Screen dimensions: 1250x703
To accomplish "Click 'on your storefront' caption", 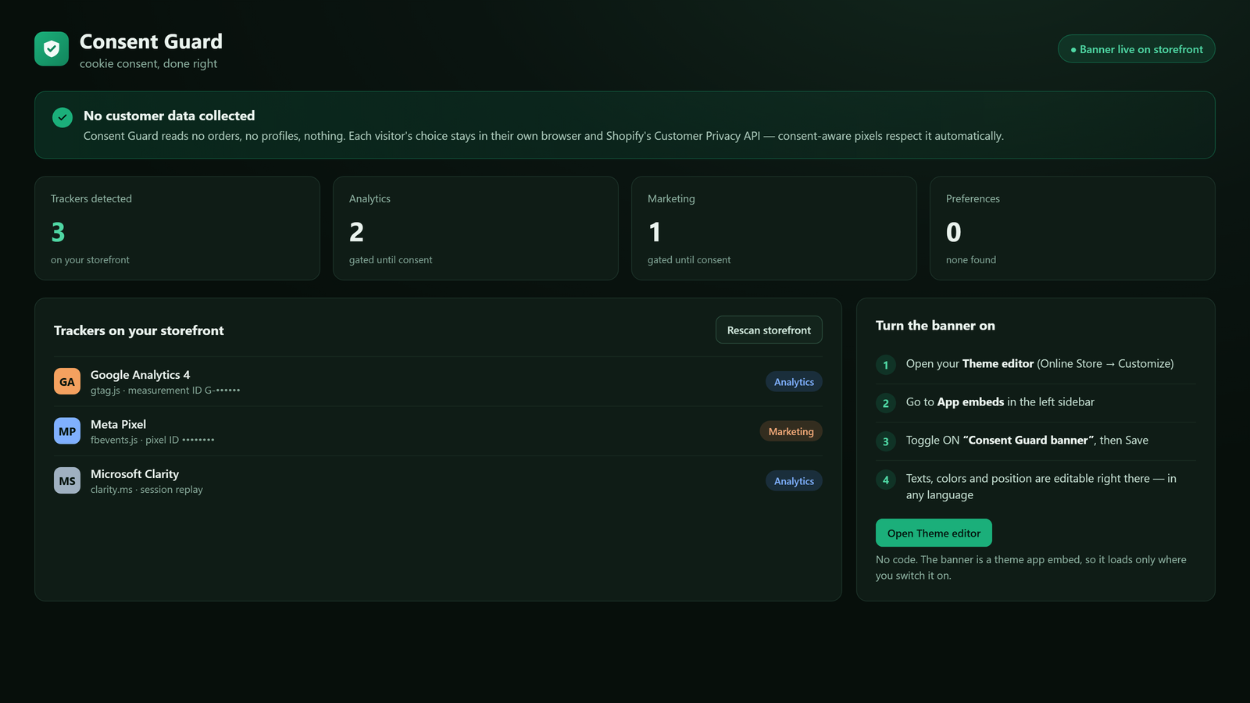I will [x=90, y=260].
